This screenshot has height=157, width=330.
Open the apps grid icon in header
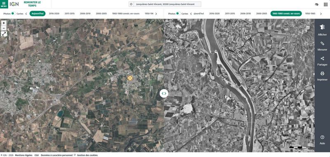click(325, 5)
